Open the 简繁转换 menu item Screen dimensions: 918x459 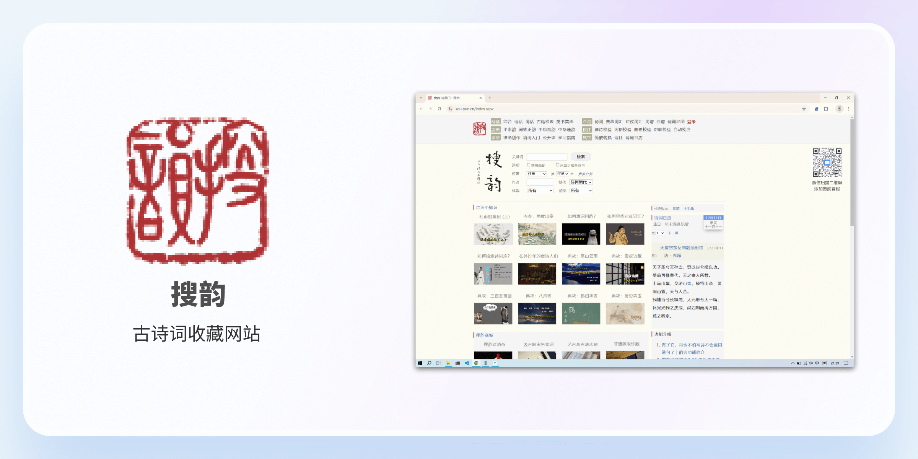tap(603, 138)
